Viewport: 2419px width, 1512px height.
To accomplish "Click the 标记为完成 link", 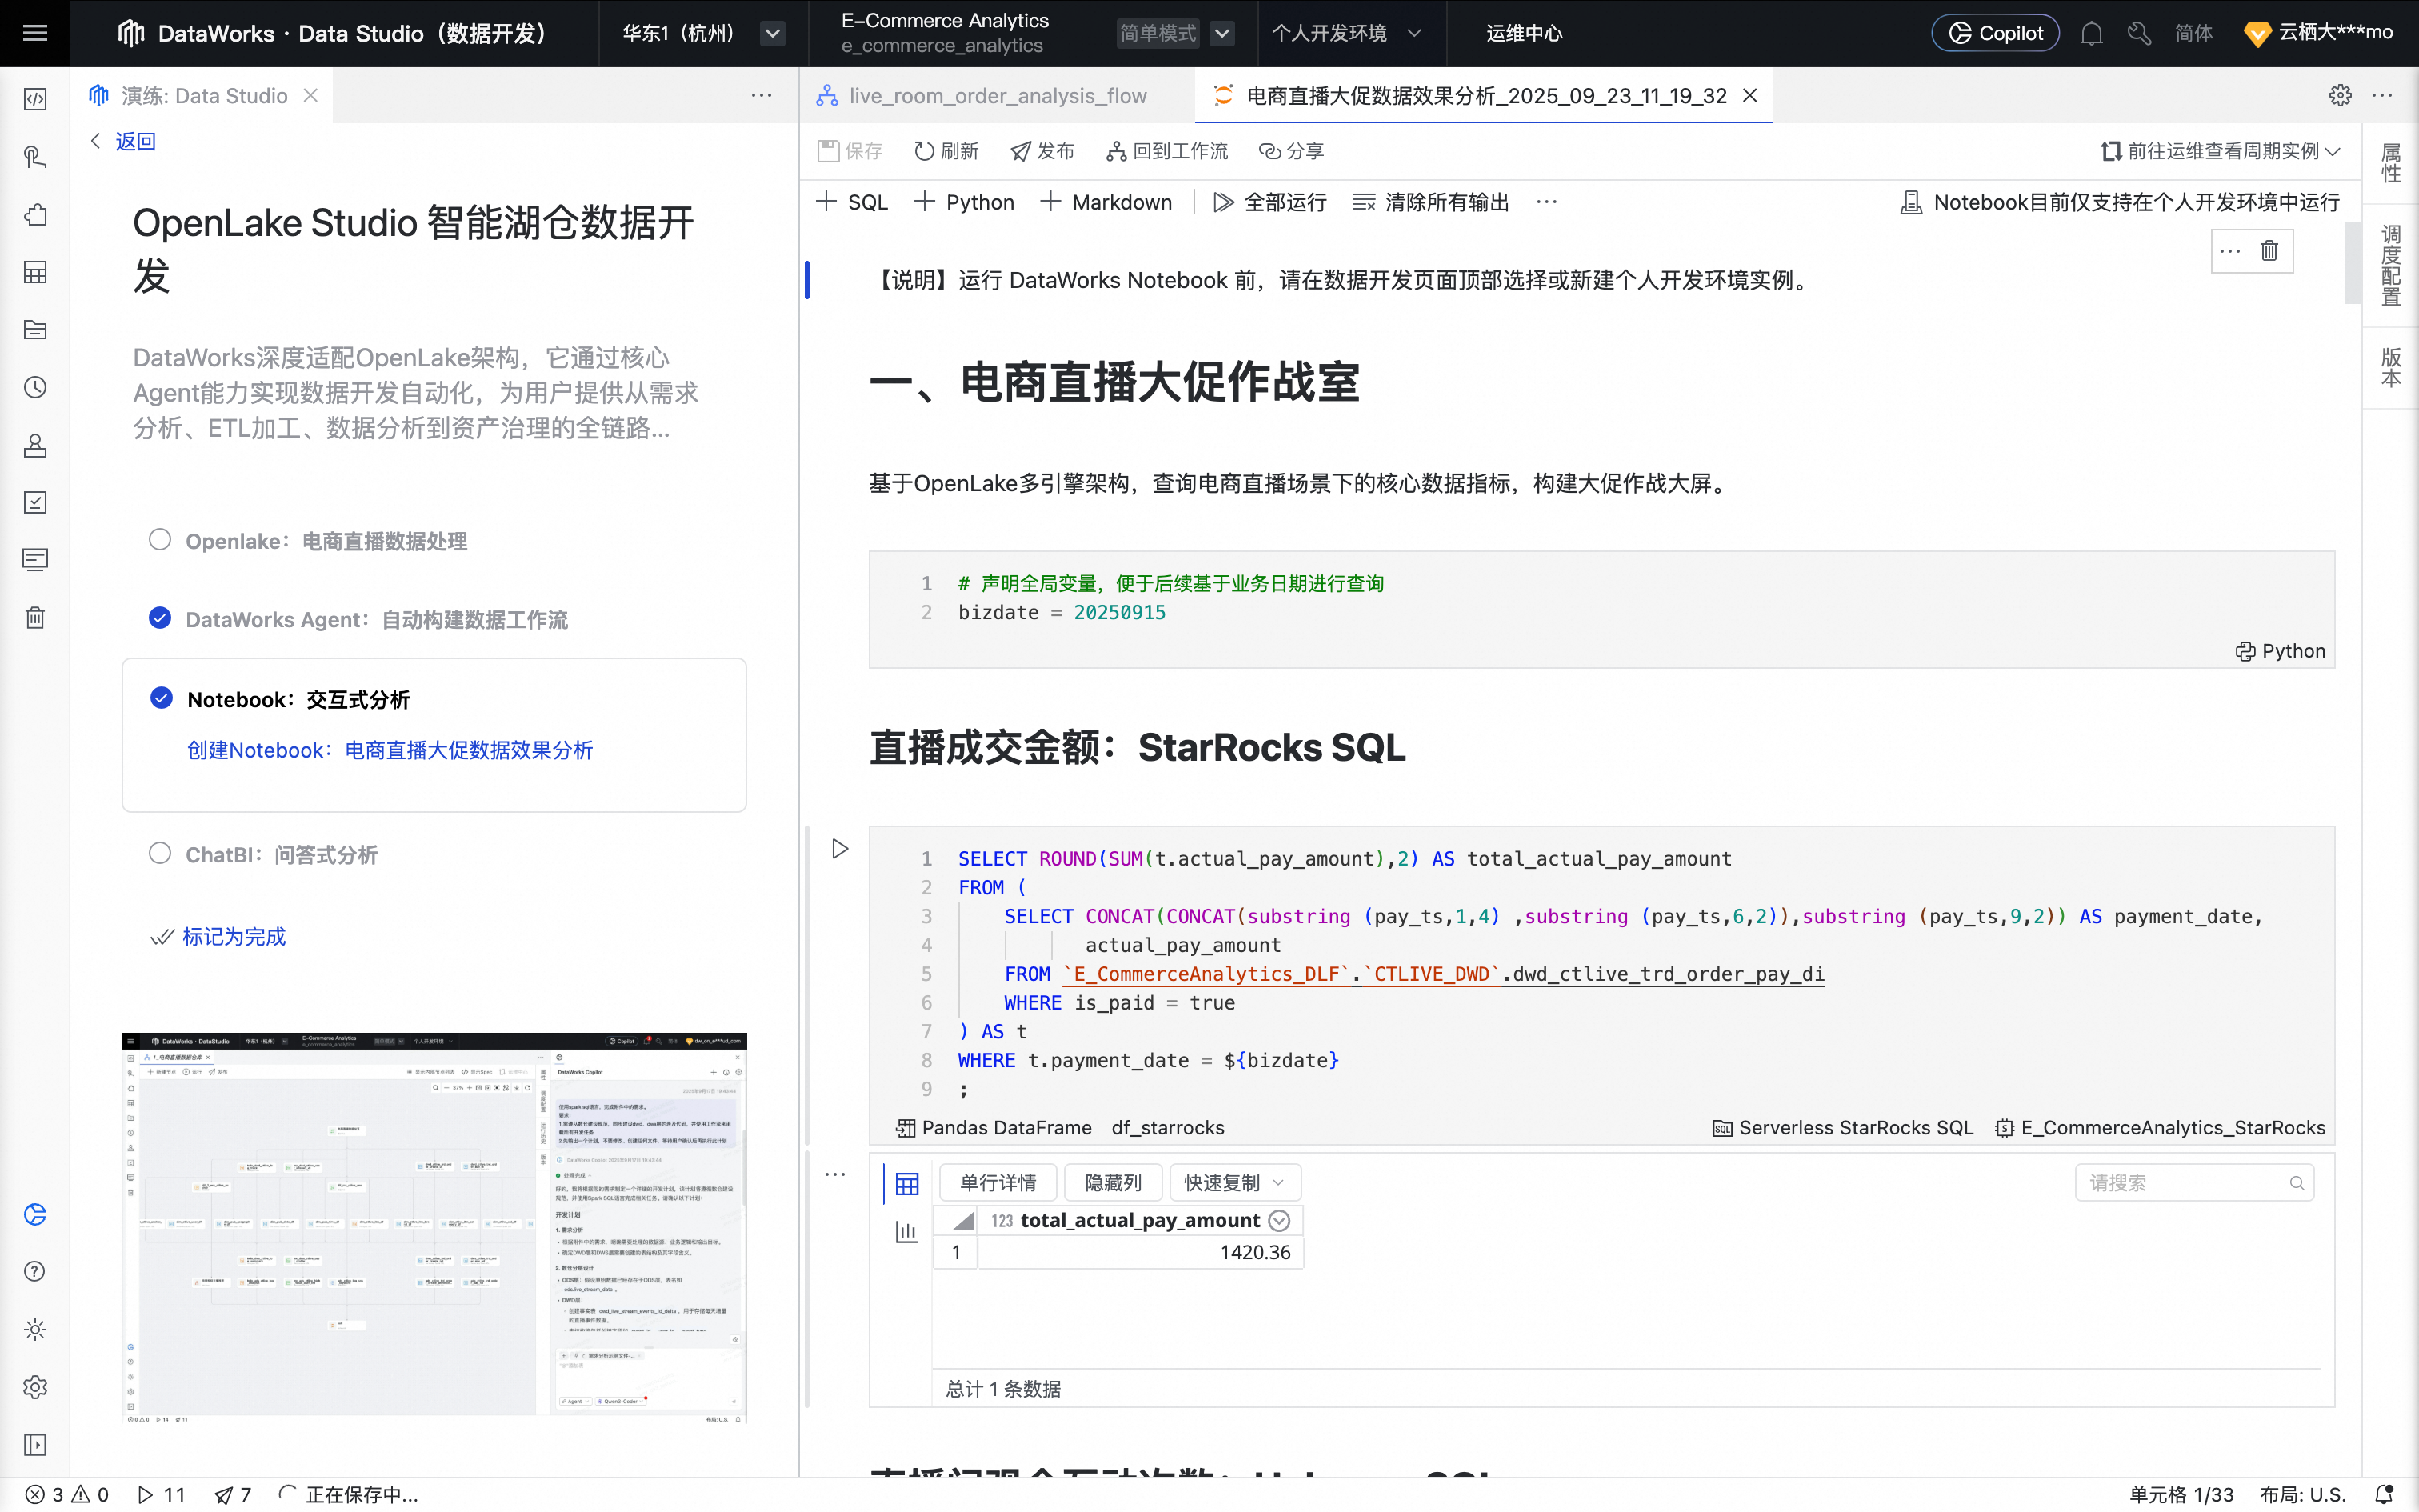I will click(x=233, y=937).
